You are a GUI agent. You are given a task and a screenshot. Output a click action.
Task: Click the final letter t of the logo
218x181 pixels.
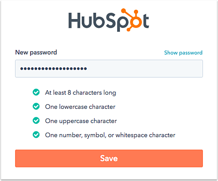[x=146, y=21]
